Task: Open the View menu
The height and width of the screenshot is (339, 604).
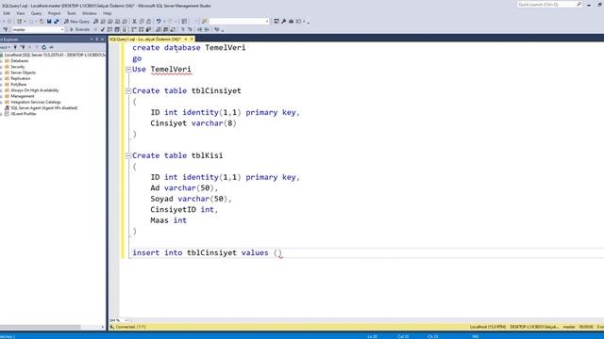Action: point(21,13)
